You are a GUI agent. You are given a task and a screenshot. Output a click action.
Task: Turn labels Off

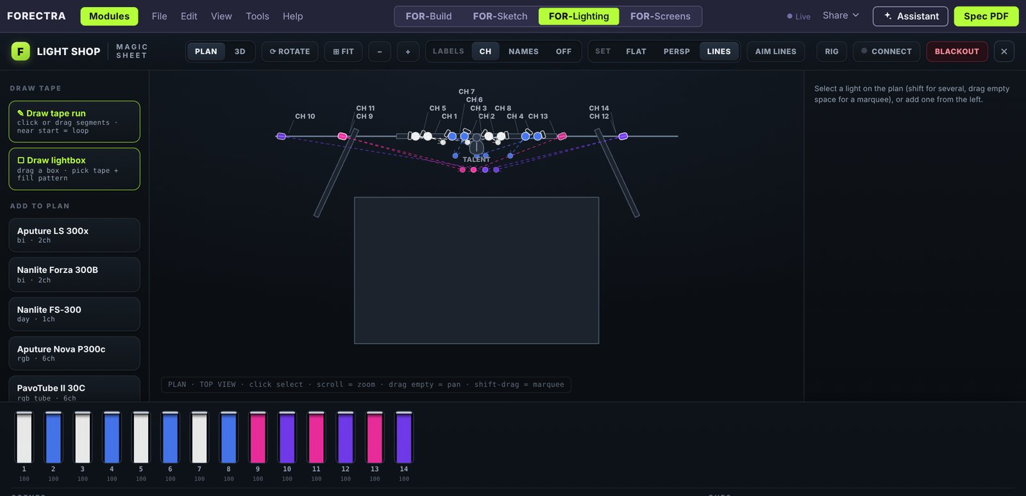[564, 51]
